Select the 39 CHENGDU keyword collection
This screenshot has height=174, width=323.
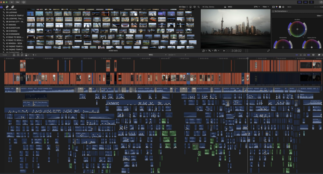click(13, 31)
